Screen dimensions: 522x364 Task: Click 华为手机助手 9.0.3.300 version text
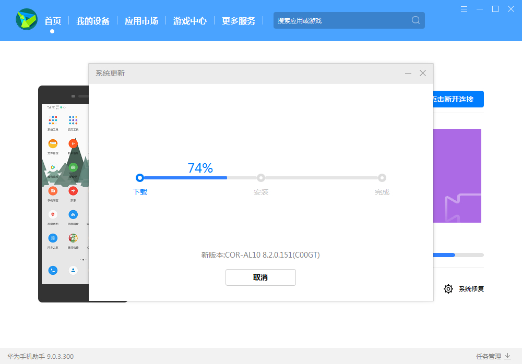pyautogui.click(x=40, y=356)
